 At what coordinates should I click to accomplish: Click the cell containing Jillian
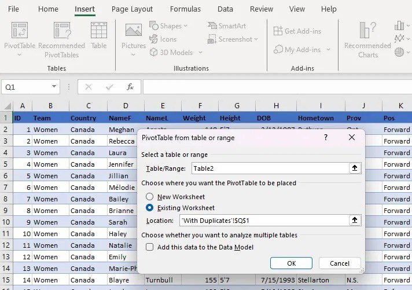[122, 175]
